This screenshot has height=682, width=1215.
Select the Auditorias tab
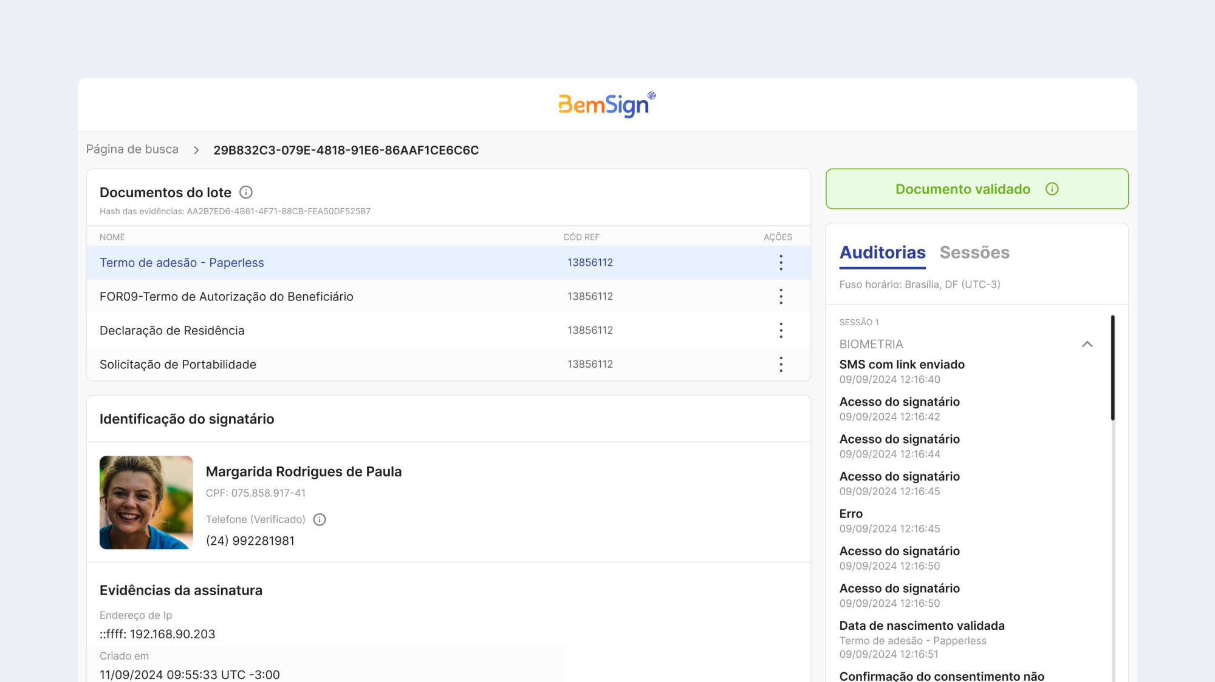click(882, 252)
